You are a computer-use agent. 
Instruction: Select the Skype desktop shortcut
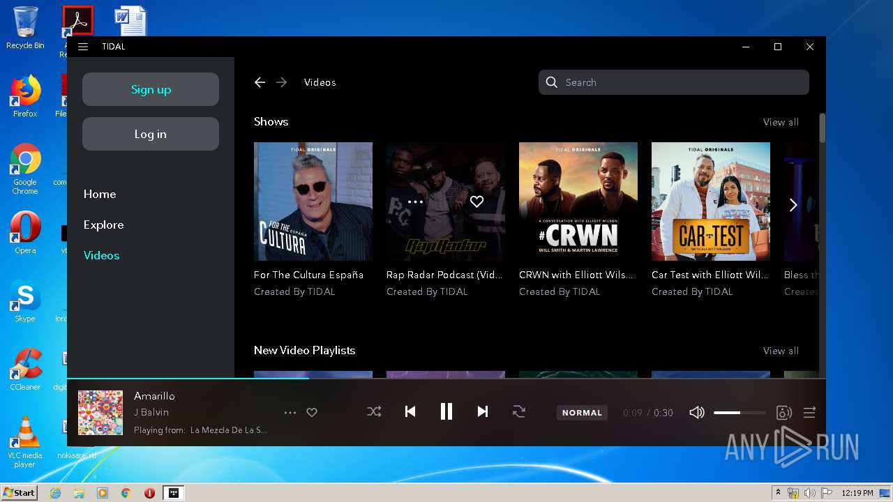[x=25, y=301]
